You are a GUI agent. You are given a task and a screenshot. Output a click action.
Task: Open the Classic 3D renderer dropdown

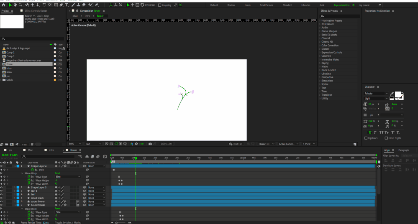(266, 144)
